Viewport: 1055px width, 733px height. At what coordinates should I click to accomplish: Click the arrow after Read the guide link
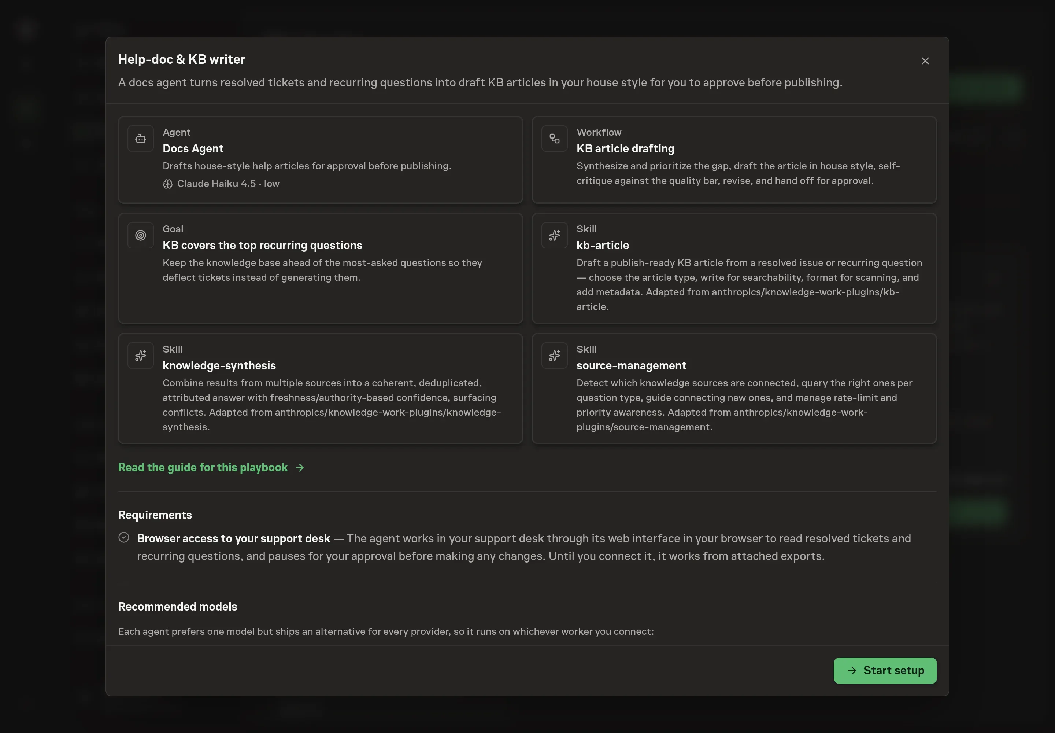(300, 468)
